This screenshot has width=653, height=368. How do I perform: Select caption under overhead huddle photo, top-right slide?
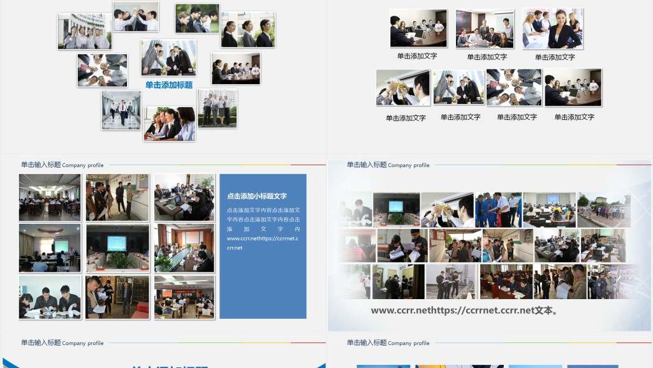(517, 117)
